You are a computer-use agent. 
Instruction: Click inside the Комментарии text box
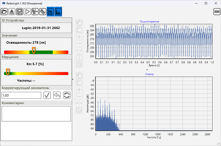coord(36,114)
